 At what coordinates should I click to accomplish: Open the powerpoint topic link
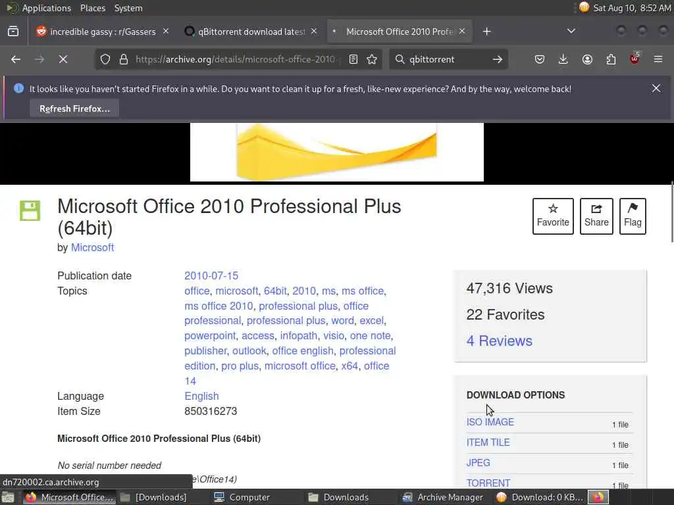click(210, 336)
